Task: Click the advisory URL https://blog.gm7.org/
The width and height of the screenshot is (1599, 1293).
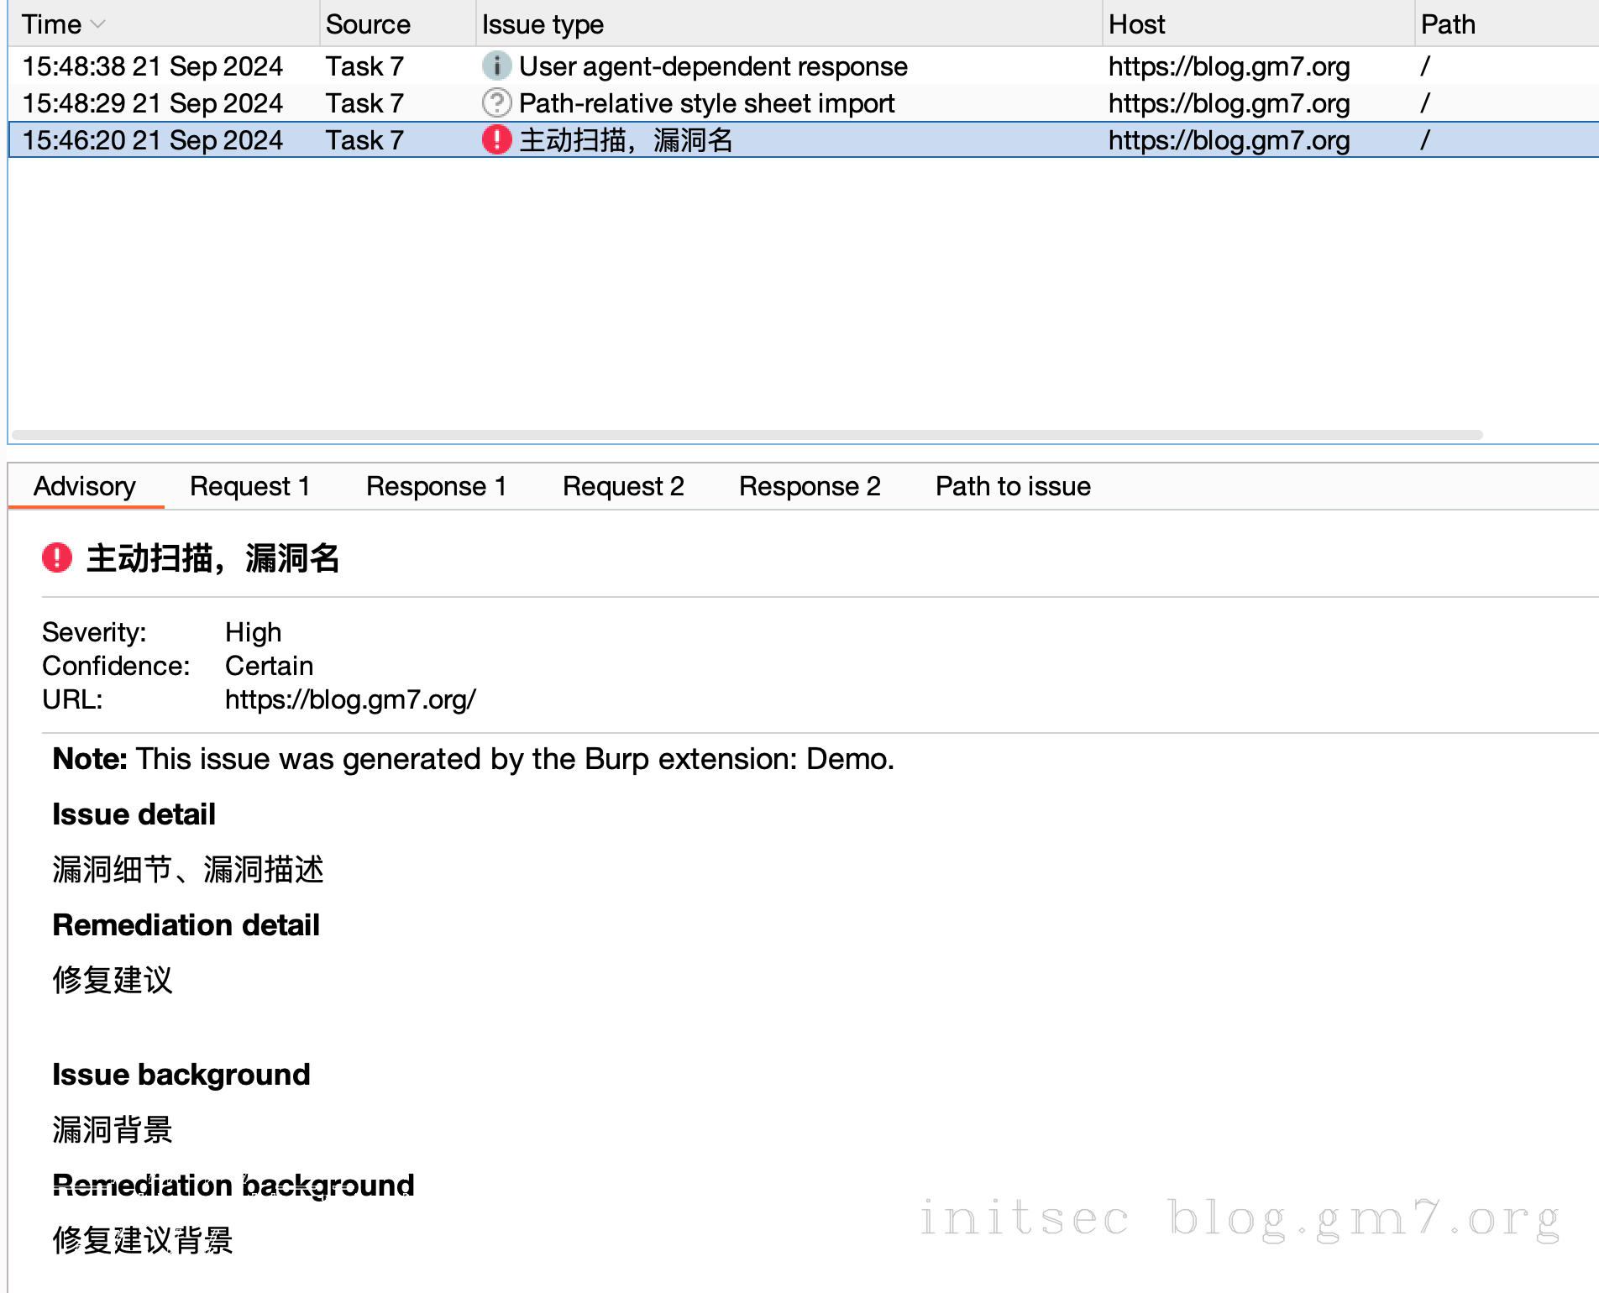Action: click(x=350, y=699)
